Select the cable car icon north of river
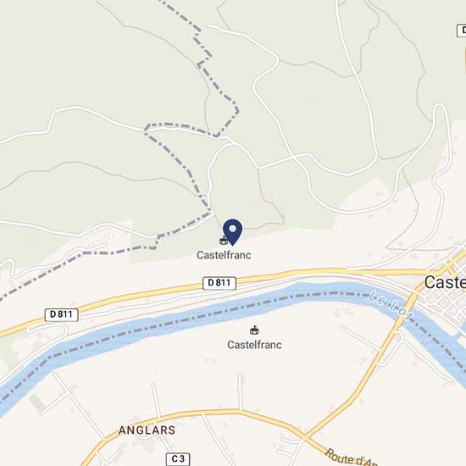 (x=224, y=241)
